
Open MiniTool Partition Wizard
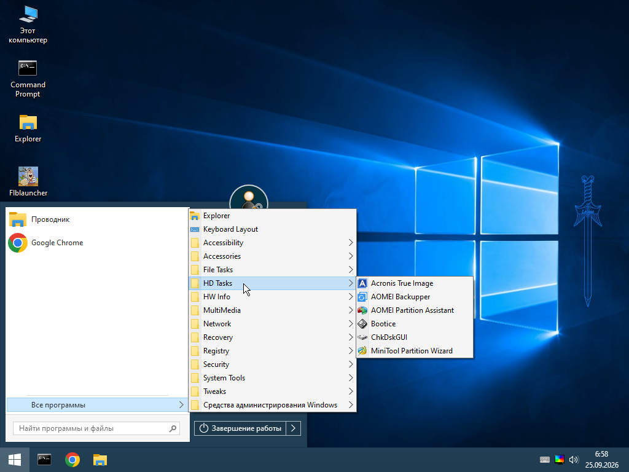(x=415, y=351)
